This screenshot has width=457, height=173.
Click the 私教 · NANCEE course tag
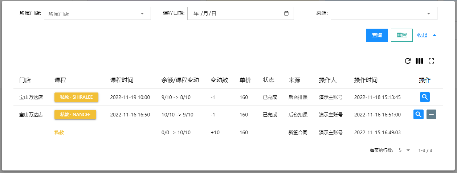click(x=75, y=115)
